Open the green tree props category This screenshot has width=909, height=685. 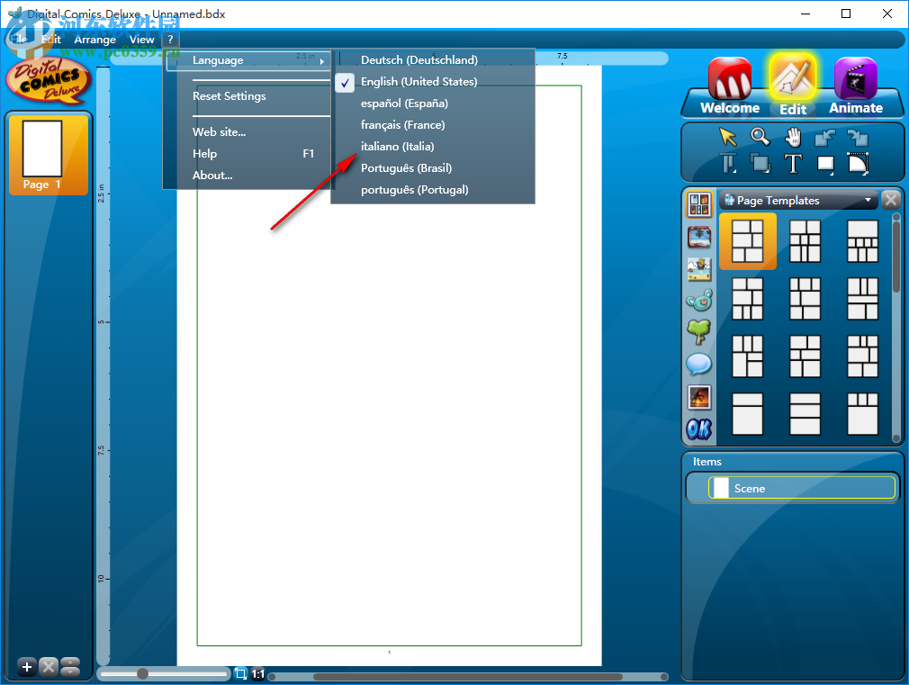(x=699, y=333)
